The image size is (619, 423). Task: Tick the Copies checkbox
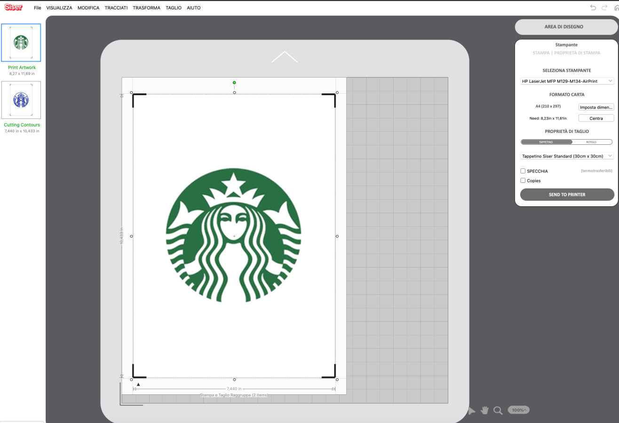coord(523,180)
